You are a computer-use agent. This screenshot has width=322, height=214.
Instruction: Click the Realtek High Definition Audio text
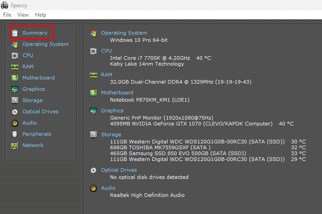[x=147, y=195]
